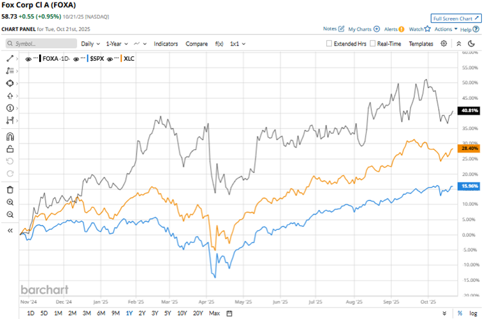
Task: Click the Watch star icon
Action: click(427, 29)
